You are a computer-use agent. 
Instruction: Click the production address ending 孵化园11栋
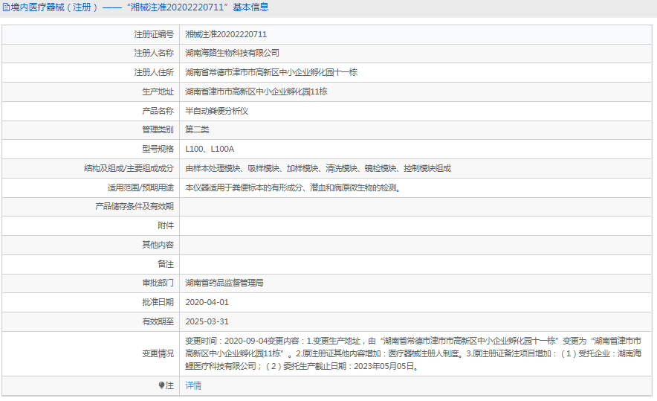pyautogui.click(x=256, y=92)
